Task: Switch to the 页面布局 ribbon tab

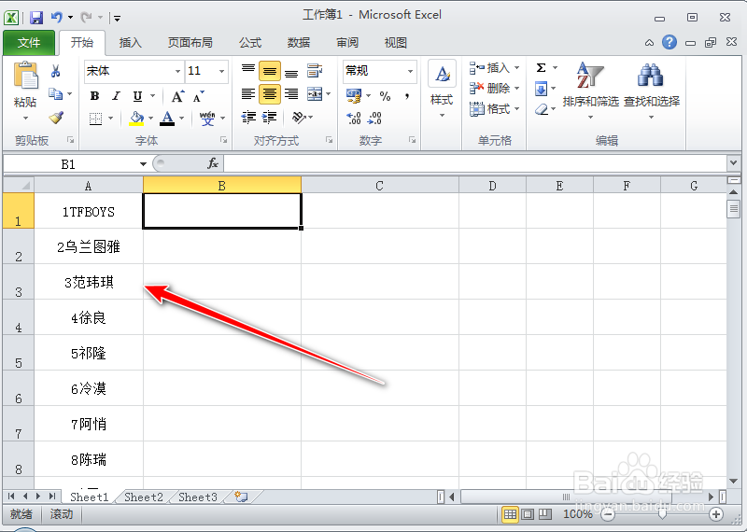Action: pyautogui.click(x=190, y=43)
